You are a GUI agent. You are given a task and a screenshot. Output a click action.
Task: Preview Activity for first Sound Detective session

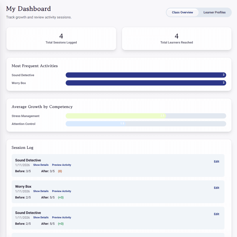62,165
